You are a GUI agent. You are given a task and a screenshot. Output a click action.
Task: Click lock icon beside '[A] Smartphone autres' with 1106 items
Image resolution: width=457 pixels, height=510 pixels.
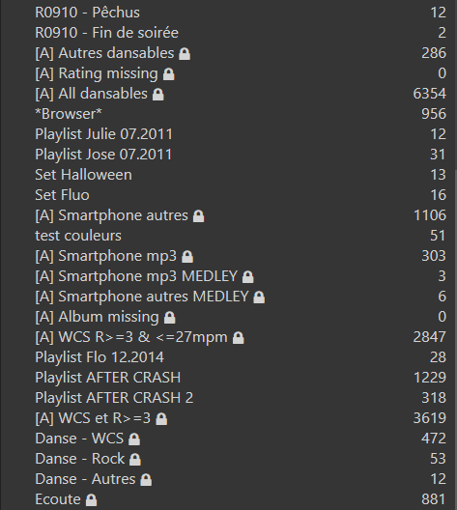198,216
